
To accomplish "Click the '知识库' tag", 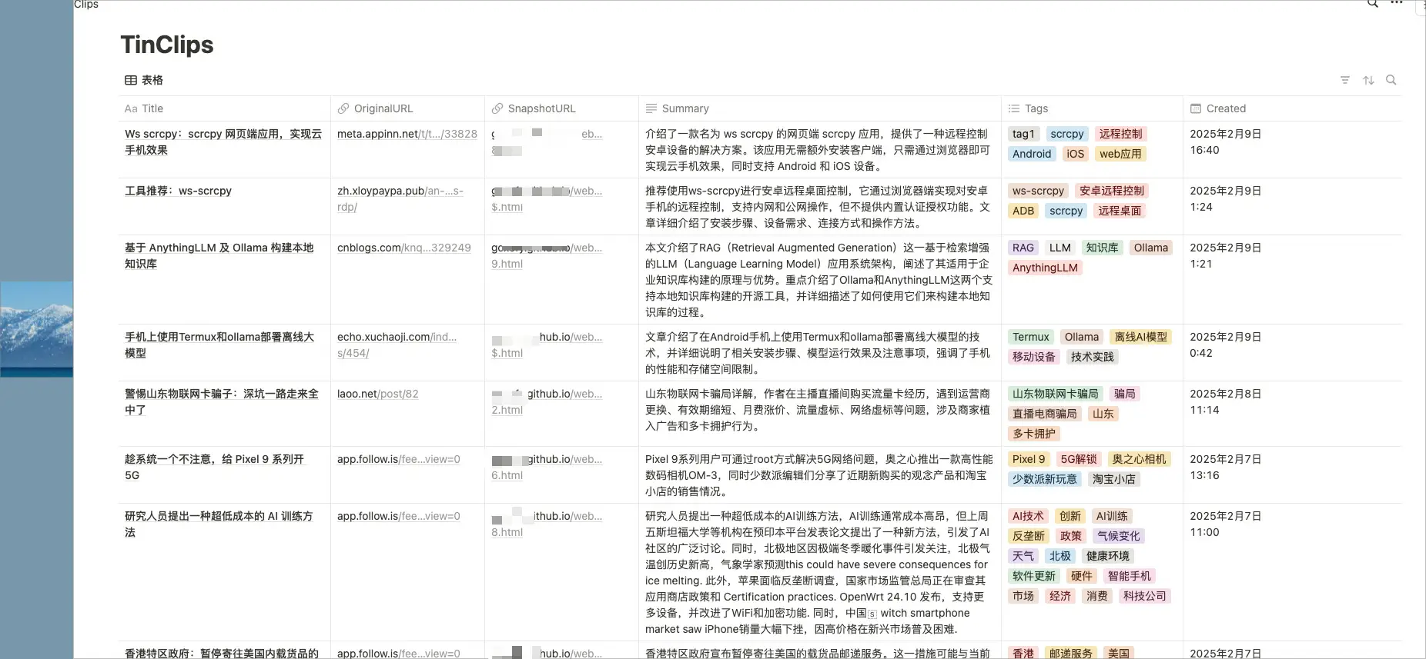I will point(1102,248).
